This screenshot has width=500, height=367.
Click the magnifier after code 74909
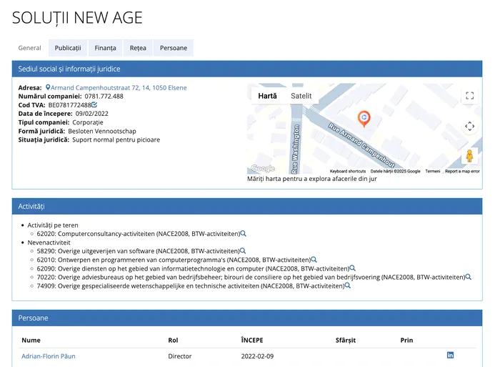[x=348, y=285]
